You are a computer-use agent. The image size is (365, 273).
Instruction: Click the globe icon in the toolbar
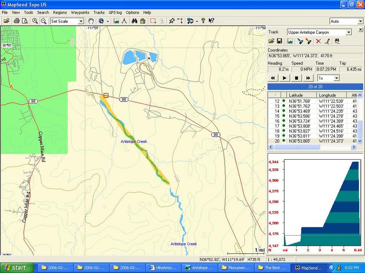click(101, 21)
